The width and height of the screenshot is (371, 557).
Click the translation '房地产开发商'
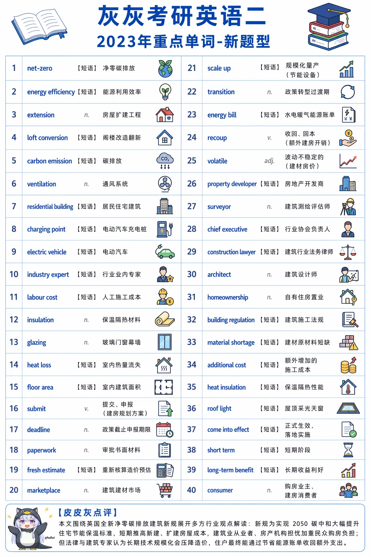point(304,184)
